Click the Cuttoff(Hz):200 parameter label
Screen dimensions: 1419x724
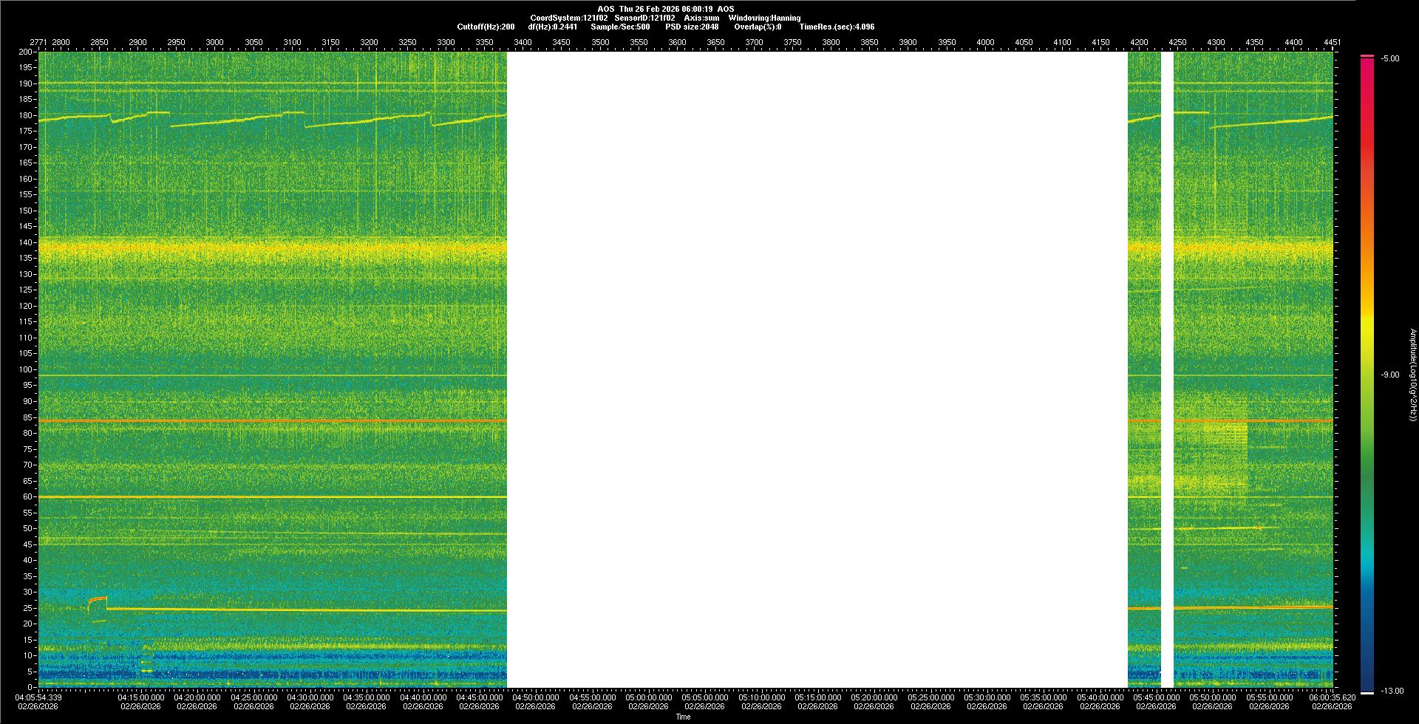click(x=486, y=27)
